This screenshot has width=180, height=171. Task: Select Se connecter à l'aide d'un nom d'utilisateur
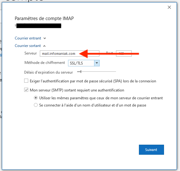(36, 105)
